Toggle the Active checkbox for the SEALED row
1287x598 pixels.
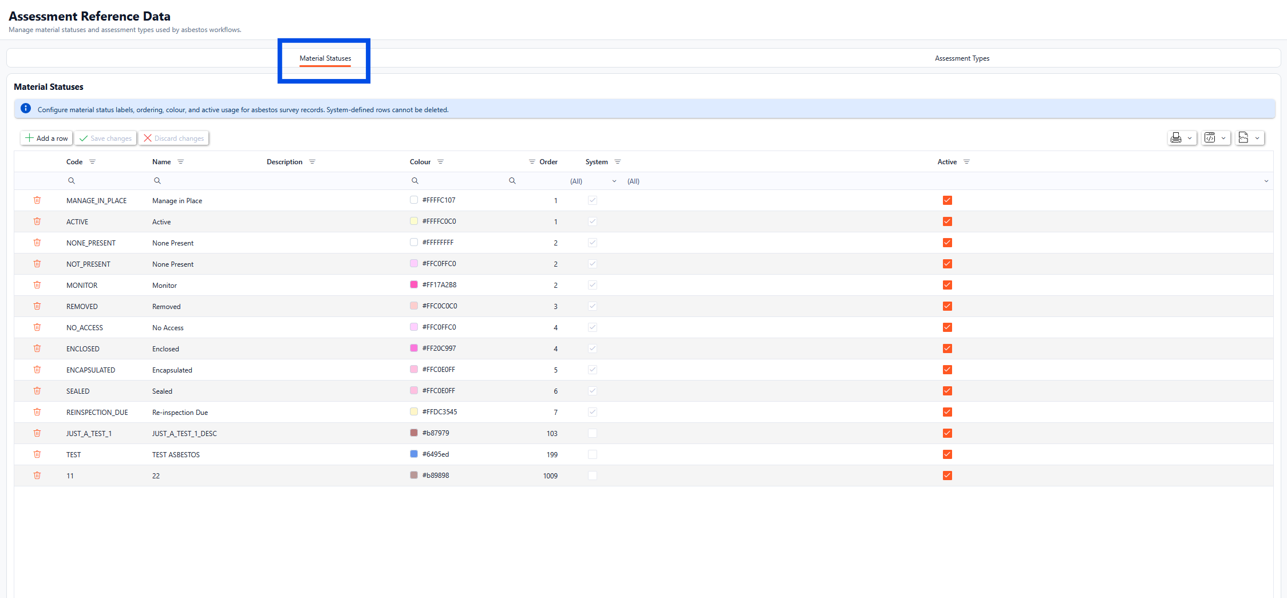click(948, 391)
